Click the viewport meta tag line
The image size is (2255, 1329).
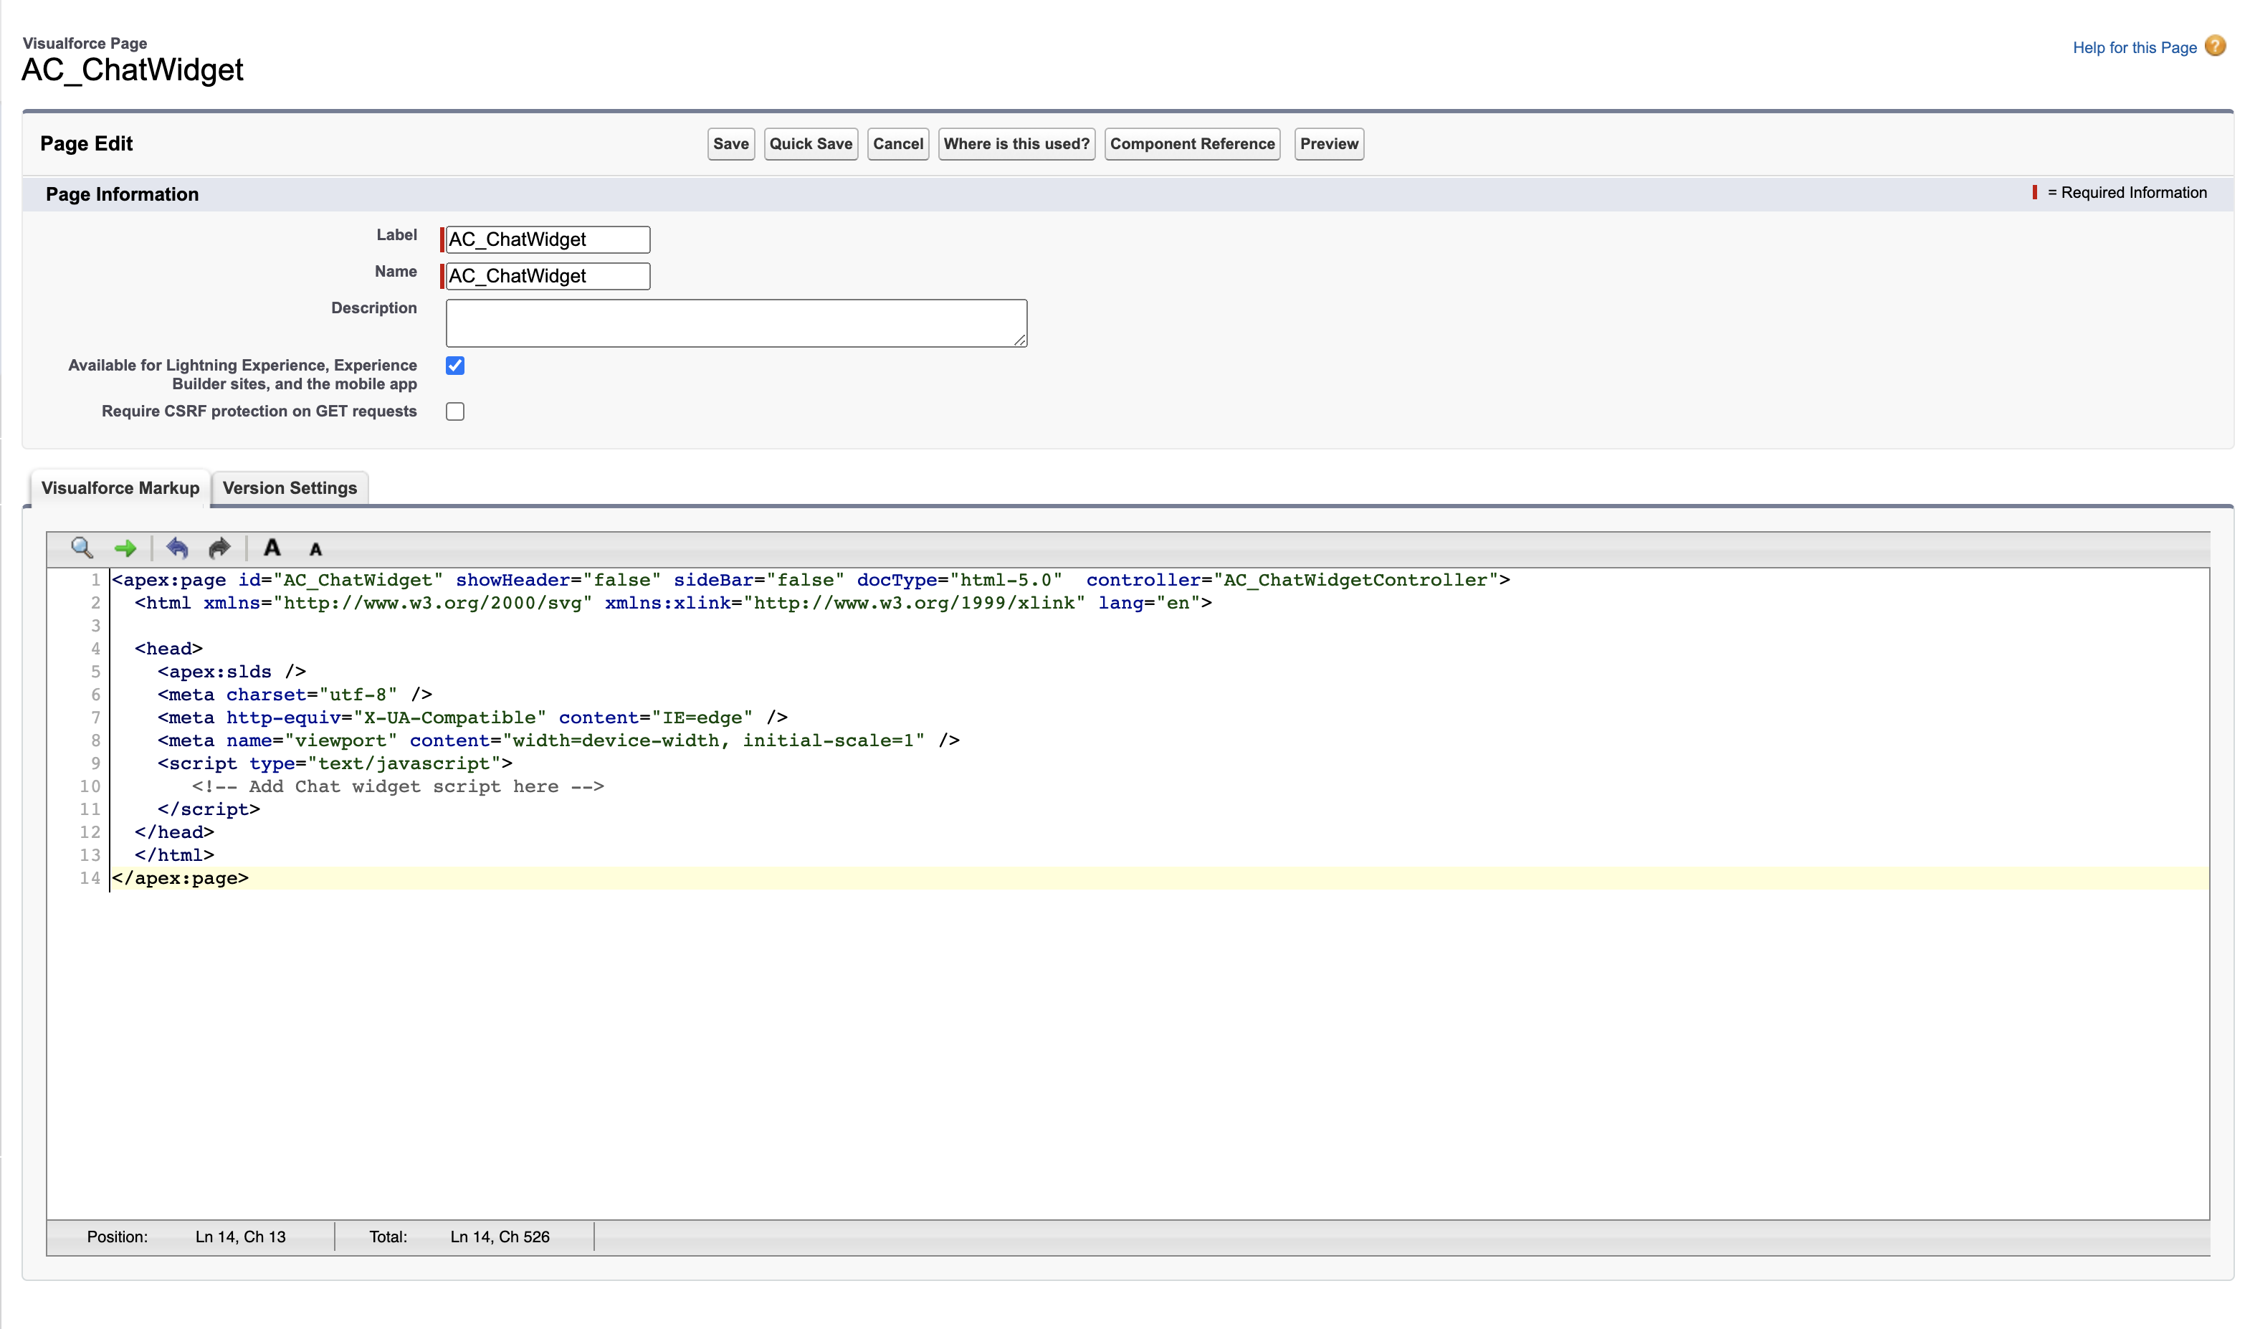pos(558,740)
